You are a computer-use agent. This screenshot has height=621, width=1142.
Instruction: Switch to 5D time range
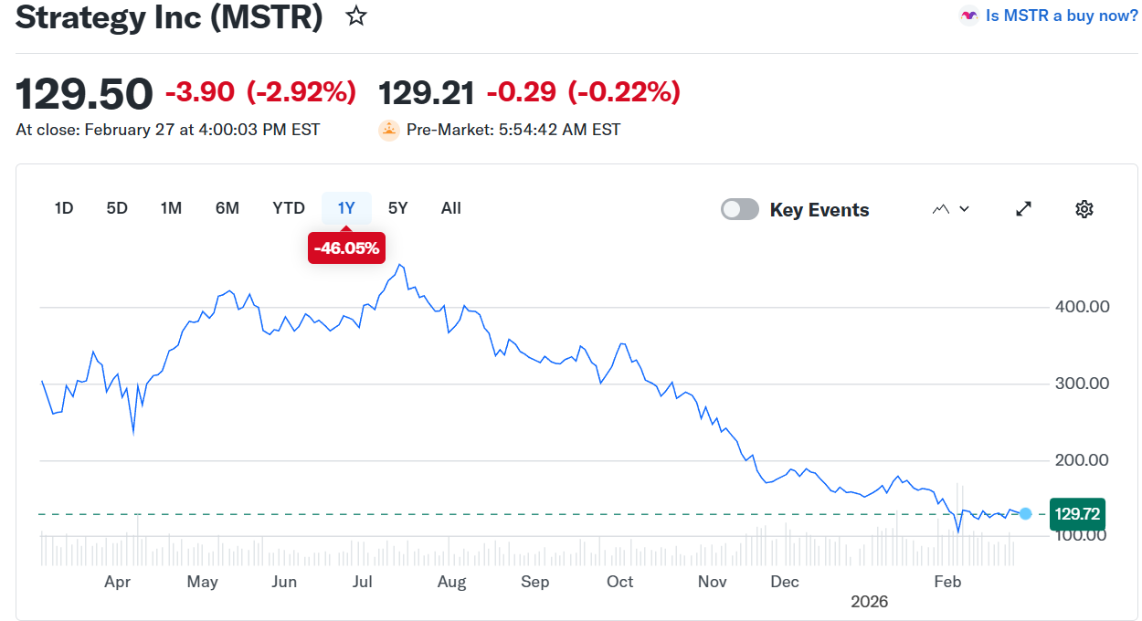(117, 208)
